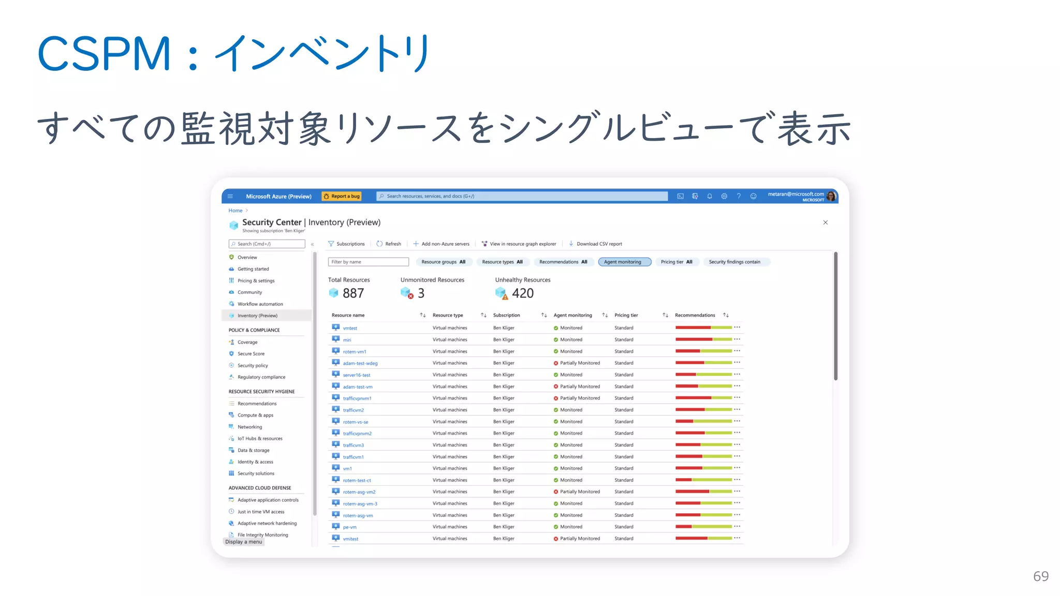The height and width of the screenshot is (596, 1060).
Task: Sort by Resource type column arrows
Action: (483, 315)
